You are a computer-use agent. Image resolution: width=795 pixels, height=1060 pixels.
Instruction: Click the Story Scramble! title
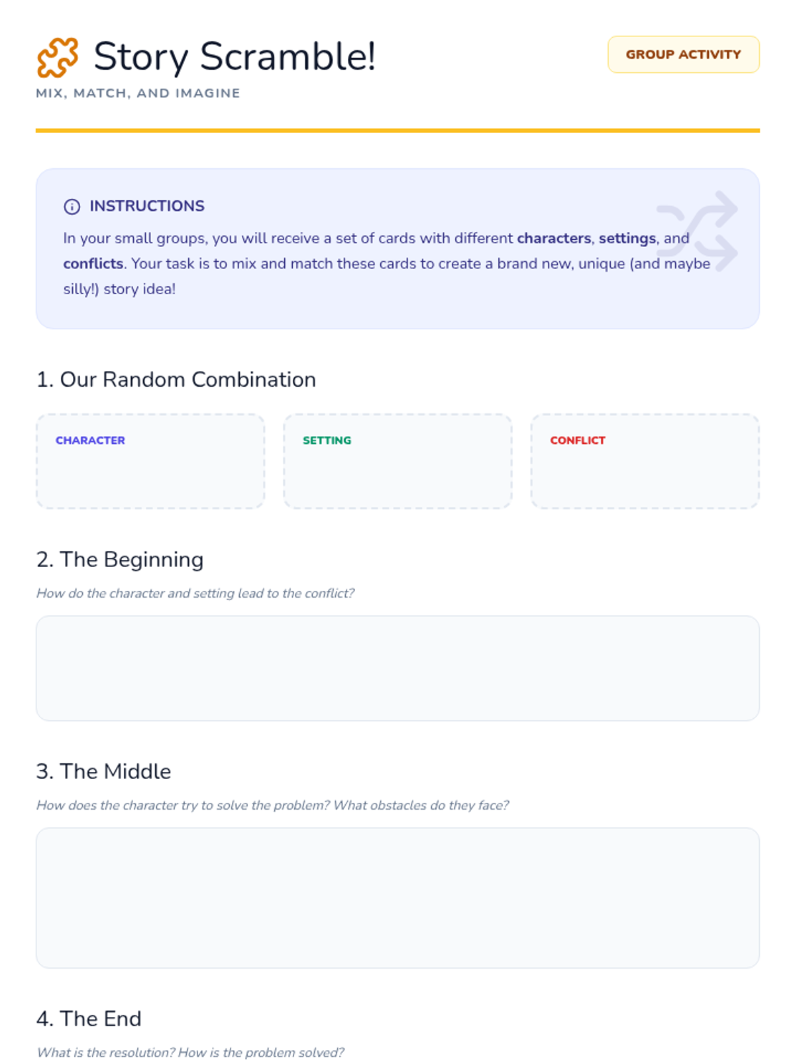235,57
